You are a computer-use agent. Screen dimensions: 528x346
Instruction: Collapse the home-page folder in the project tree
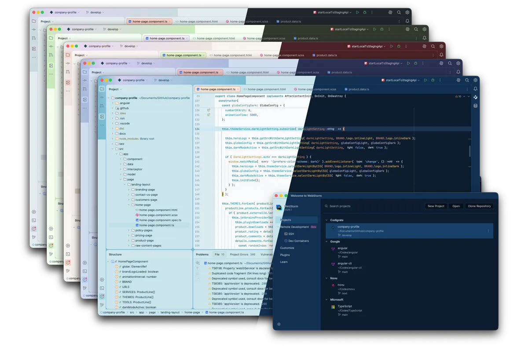129,205
